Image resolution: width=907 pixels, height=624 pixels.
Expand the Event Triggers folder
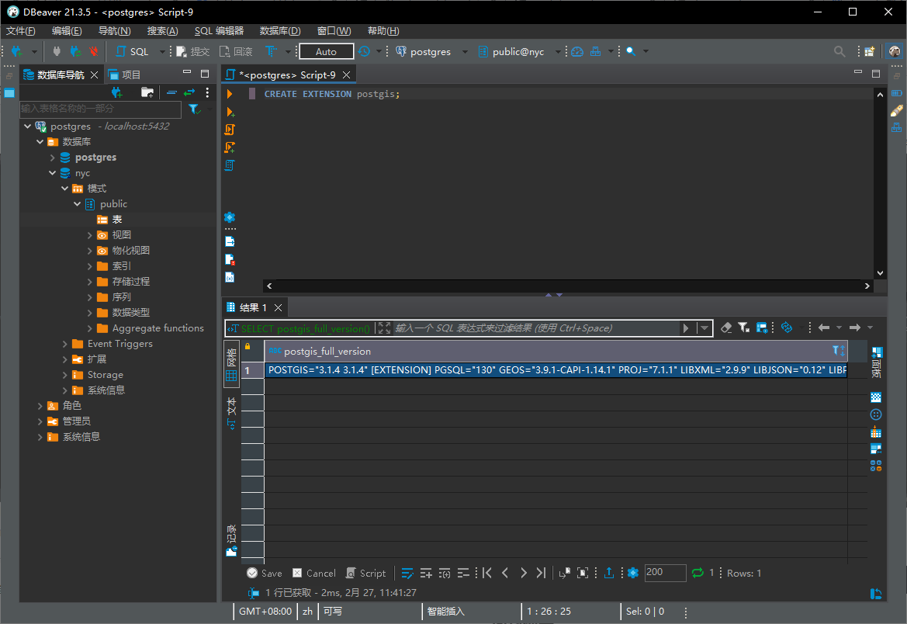pyautogui.click(x=65, y=344)
